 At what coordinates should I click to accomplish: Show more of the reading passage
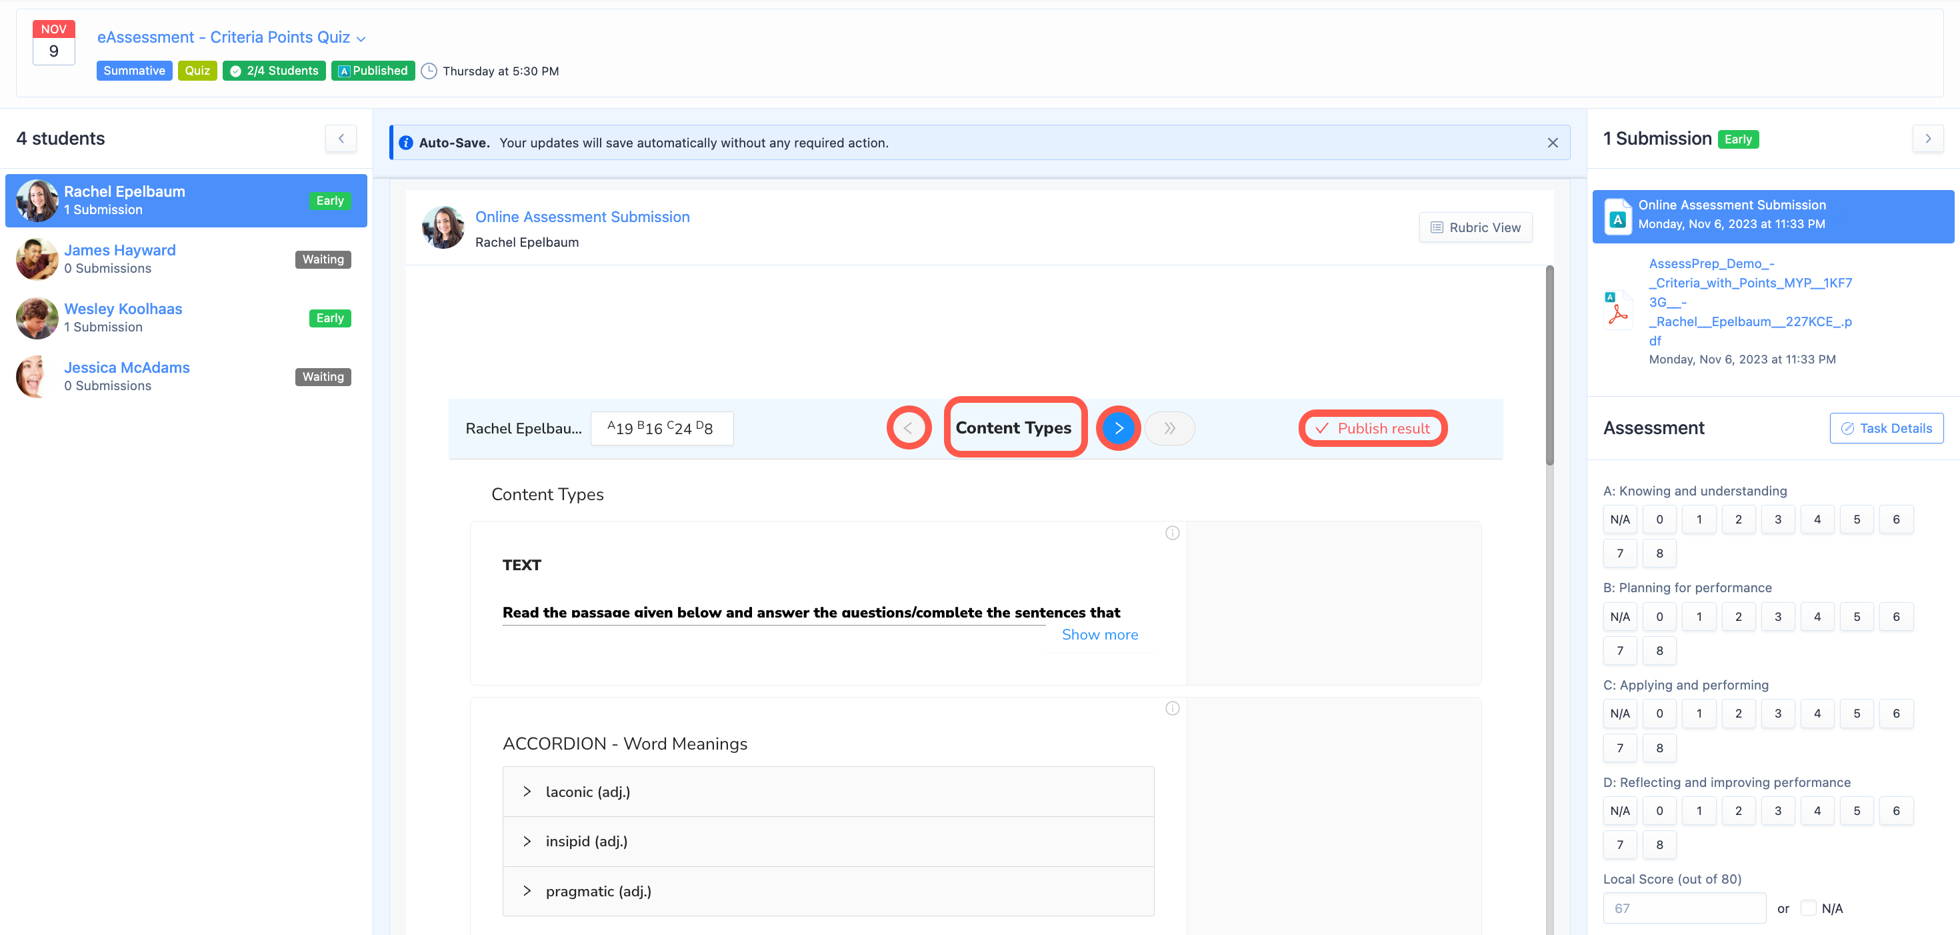pyautogui.click(x=1099, y=634)
